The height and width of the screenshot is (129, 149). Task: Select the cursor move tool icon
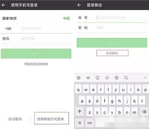pos(107,78)
